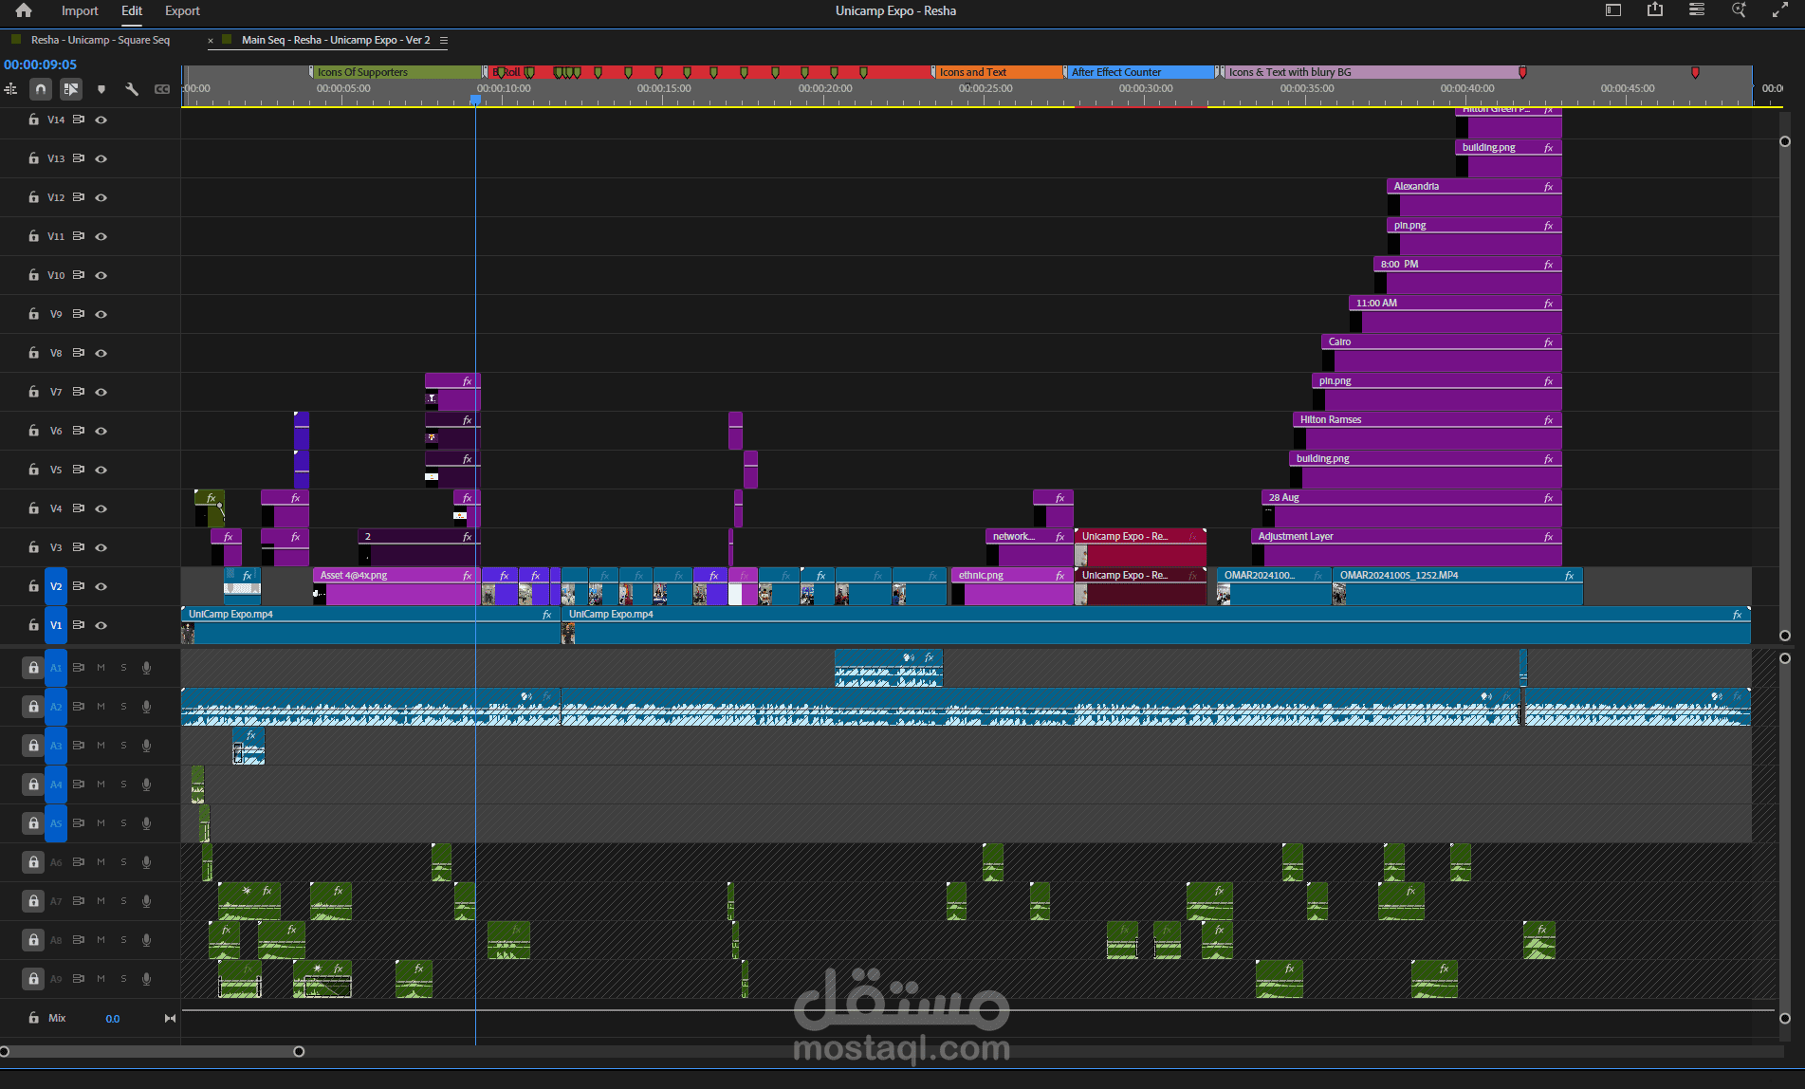Toggle sync lock on audio track A2
Image resolution: width=1805 pixels, height=1089 pixels.
tap(79, 707)
